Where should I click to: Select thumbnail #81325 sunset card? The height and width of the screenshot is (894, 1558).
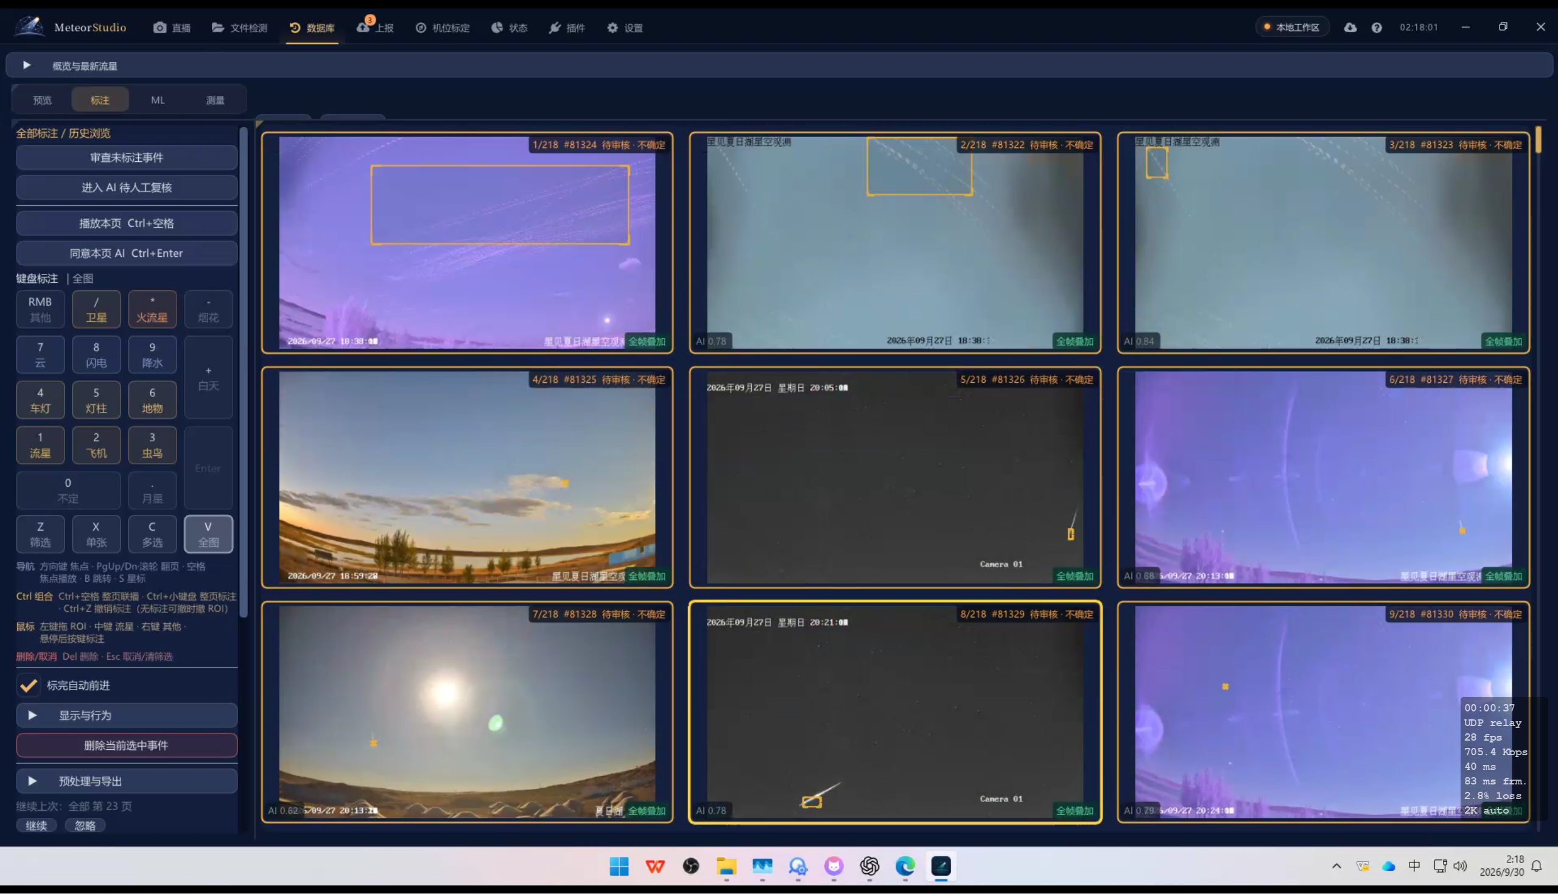tap(467, 477)
